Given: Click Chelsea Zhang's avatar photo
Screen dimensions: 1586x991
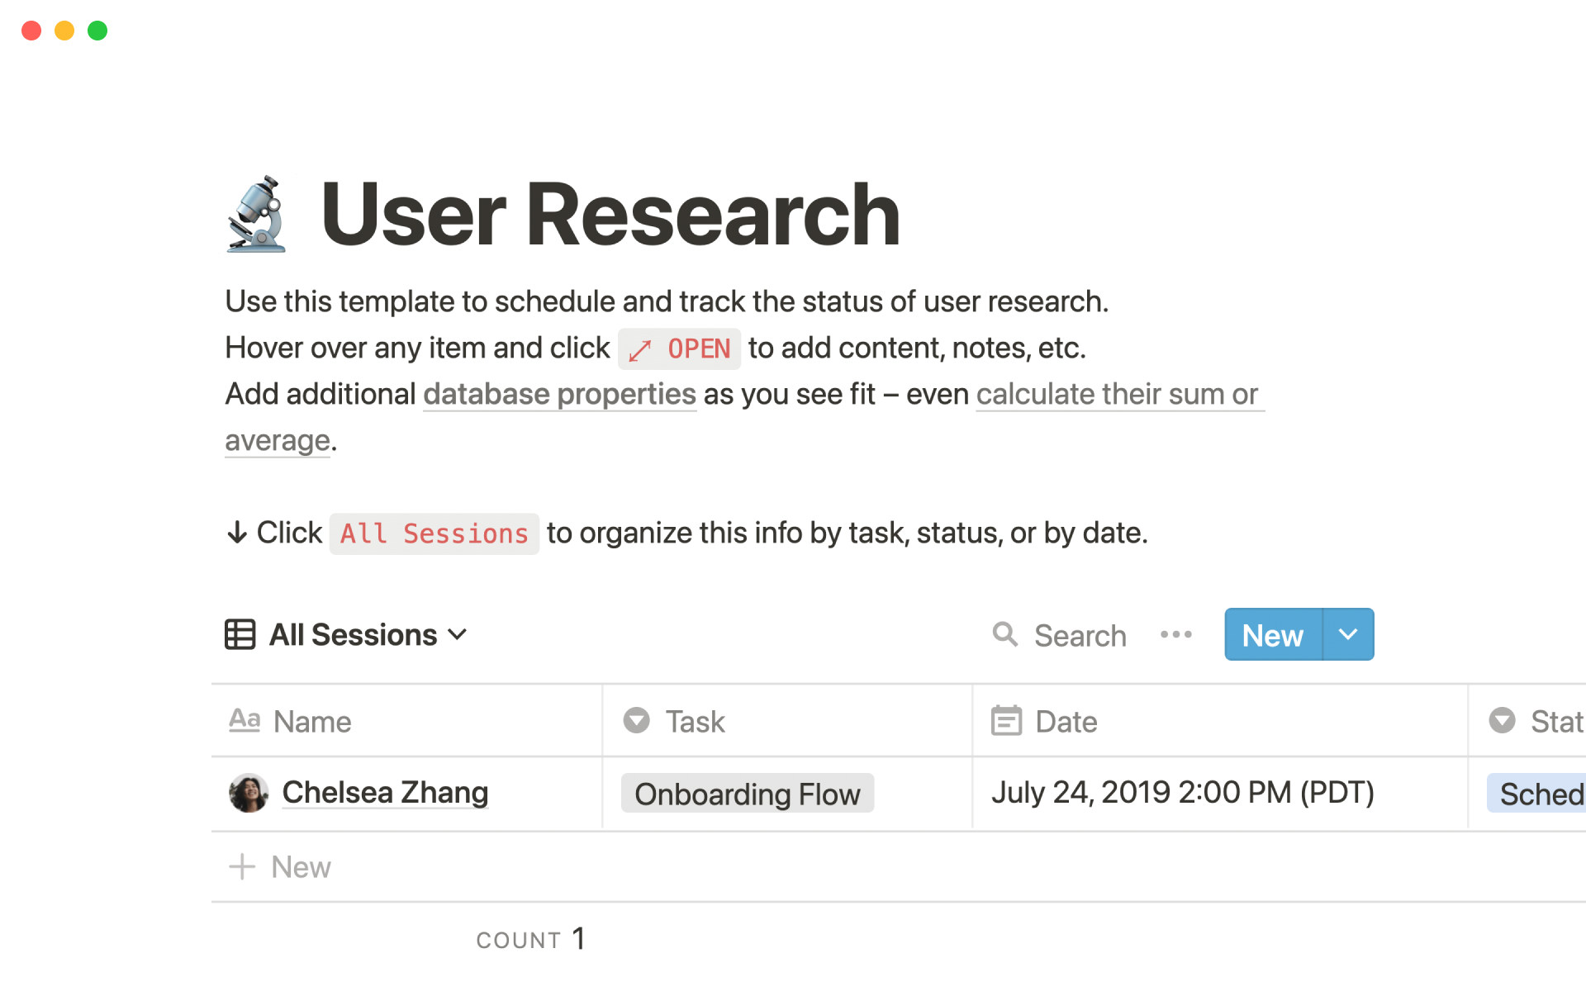Looking at the screenshot, I should pyautogui.click(x=248, y=793).
